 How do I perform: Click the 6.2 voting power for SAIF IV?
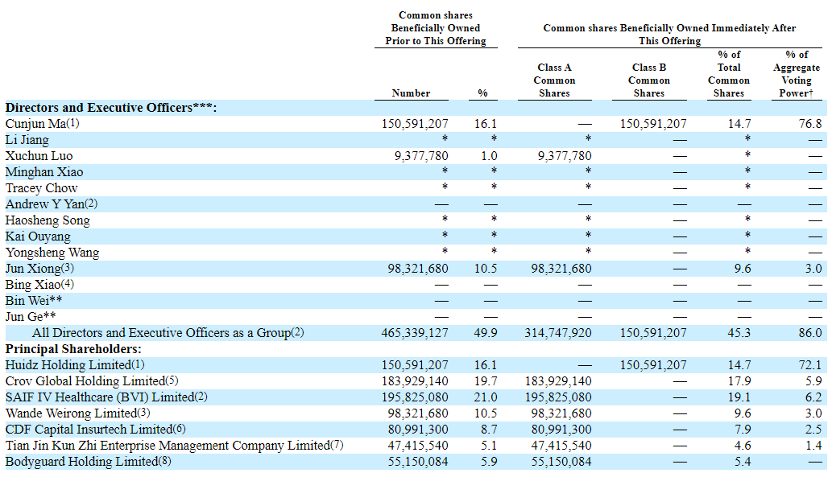813,397
